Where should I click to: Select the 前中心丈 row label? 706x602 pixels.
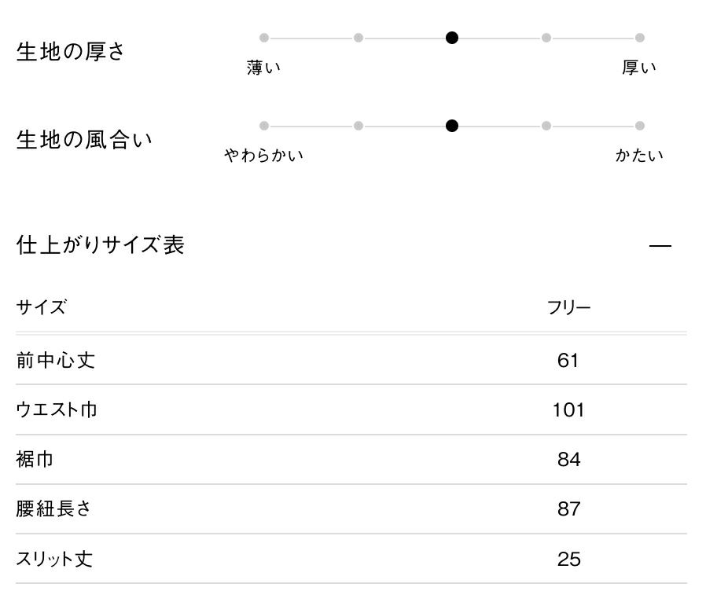tap(56, 361)
